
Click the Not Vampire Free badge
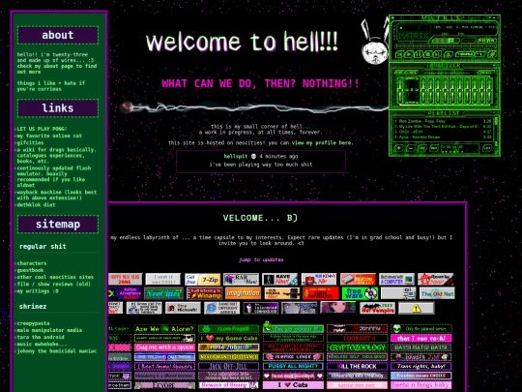[378, 308]
